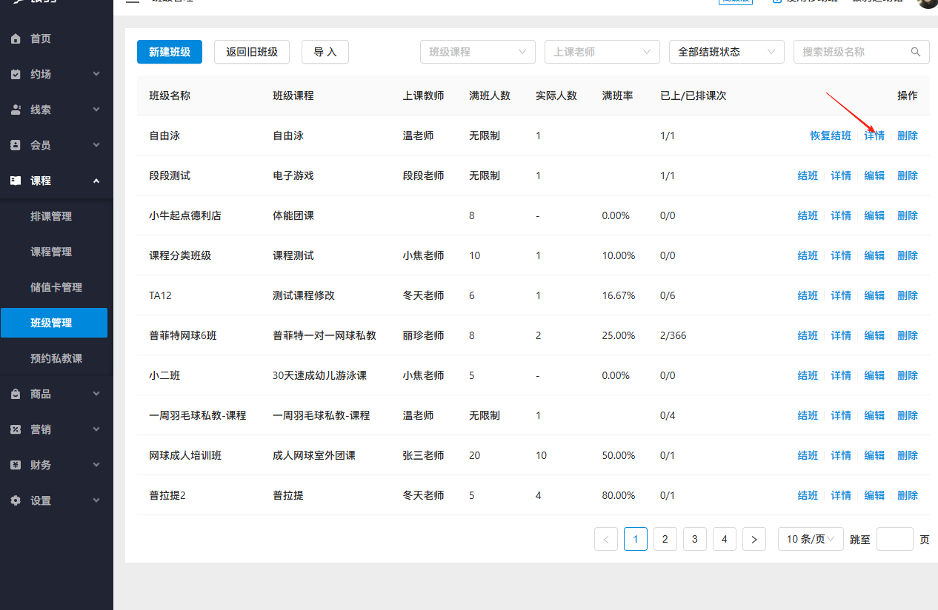Collapse the 课程 sidebar menu chevron
The height and width of the screenshot is (610, 938).
pos(96,180)
